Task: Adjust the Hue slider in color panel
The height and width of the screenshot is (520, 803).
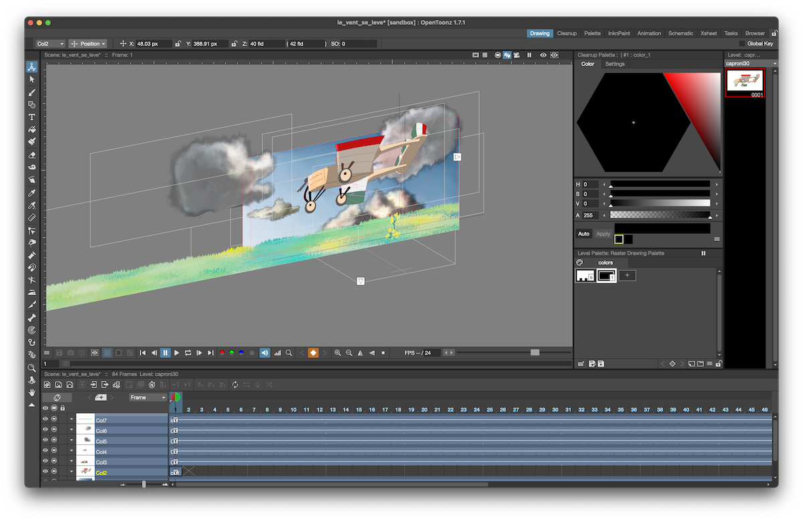Action: point(660,184)
